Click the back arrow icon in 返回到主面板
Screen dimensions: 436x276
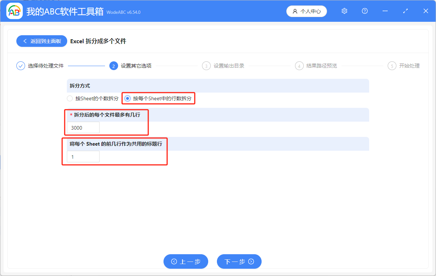pos(25,41)
